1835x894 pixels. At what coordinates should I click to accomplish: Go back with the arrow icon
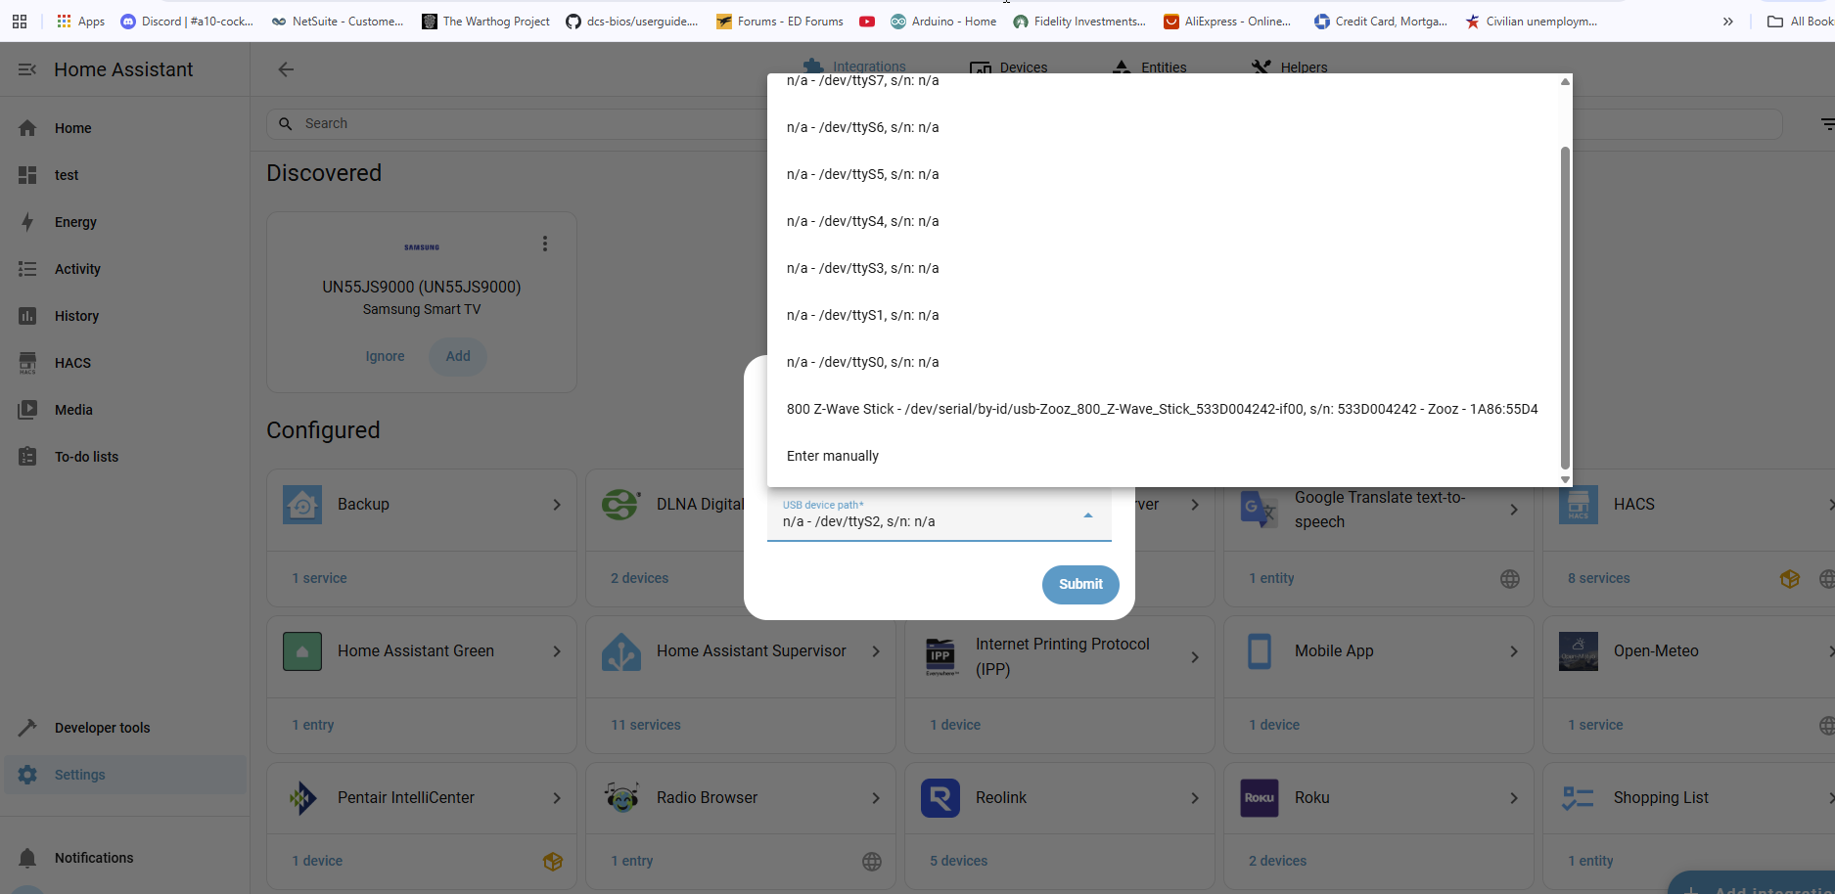coord(286,69)
